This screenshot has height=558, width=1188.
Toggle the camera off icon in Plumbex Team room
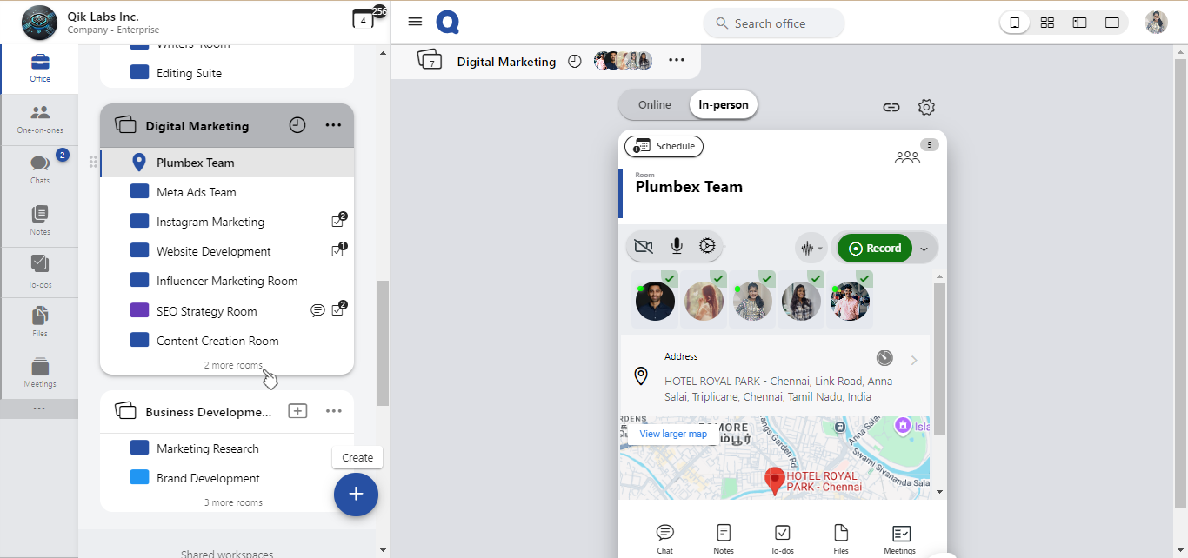644,248
